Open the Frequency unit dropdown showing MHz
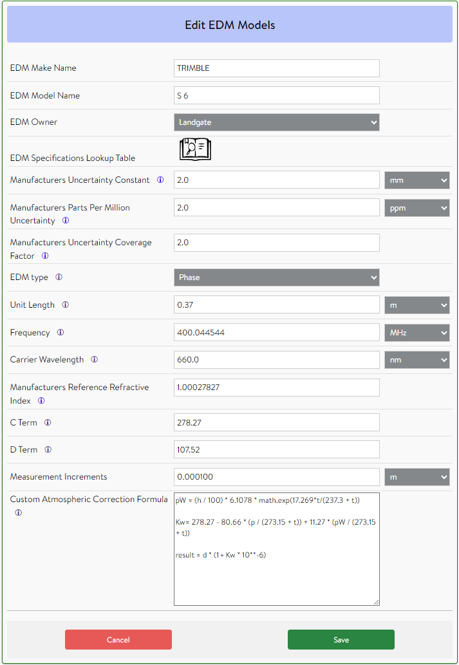This screenshot has width=459, height=665. click(417, 333)
